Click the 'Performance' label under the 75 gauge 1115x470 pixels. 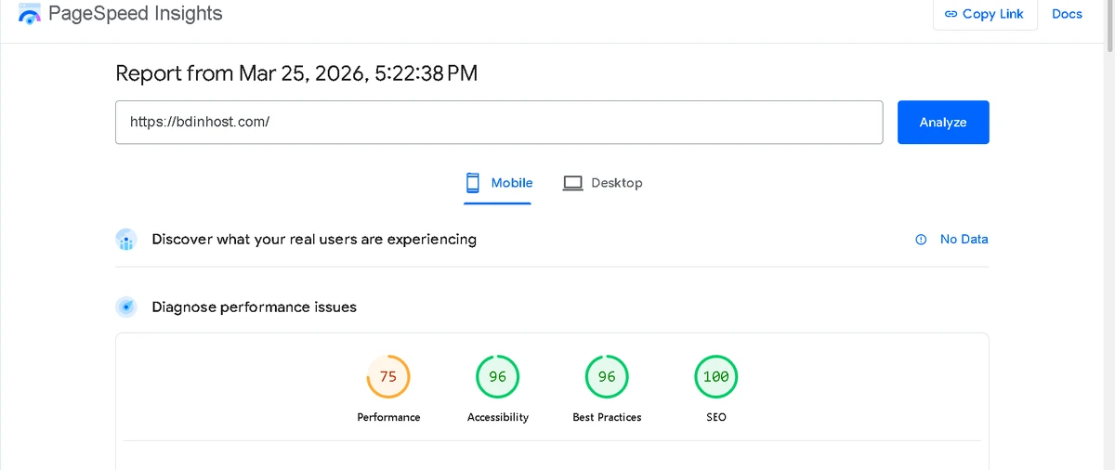[388, 418]
